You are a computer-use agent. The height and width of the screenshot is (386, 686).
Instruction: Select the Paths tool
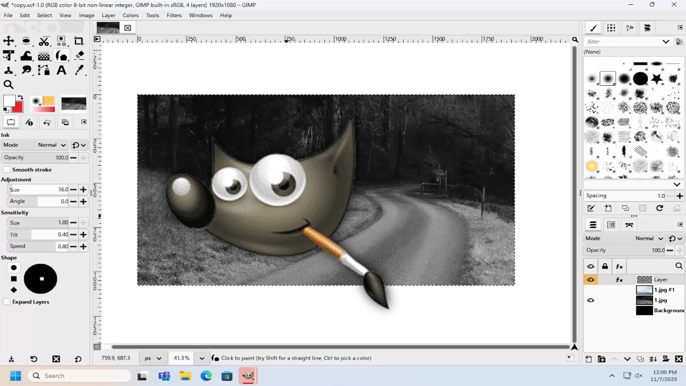[44, 70]
